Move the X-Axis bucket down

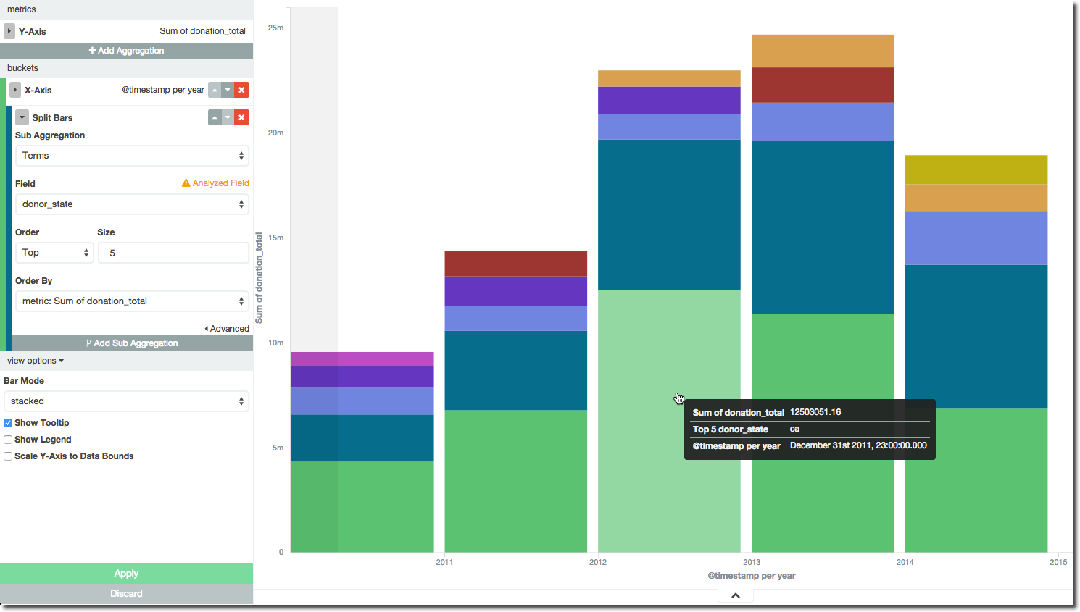tap(228, 90)
